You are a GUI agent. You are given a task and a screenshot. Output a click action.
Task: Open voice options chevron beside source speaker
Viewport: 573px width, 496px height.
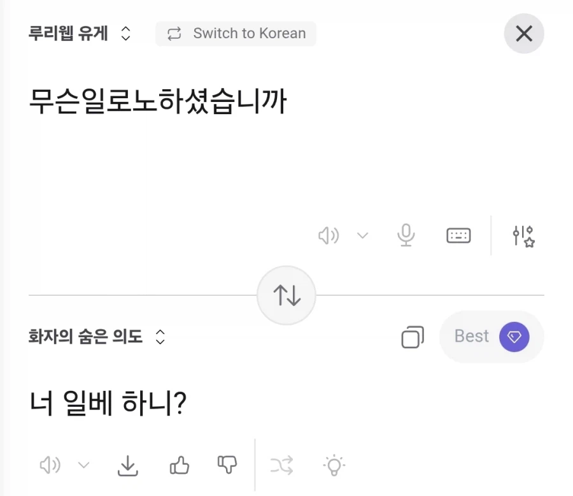363,235
